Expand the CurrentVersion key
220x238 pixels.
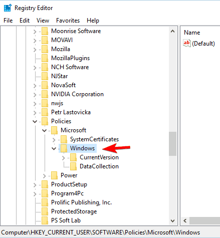pos(64,158)
